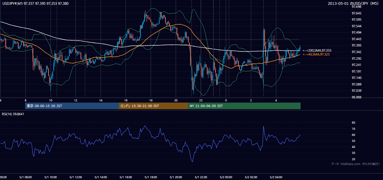Click the 5/1 20:00 bottom time label

pos(176,177)
